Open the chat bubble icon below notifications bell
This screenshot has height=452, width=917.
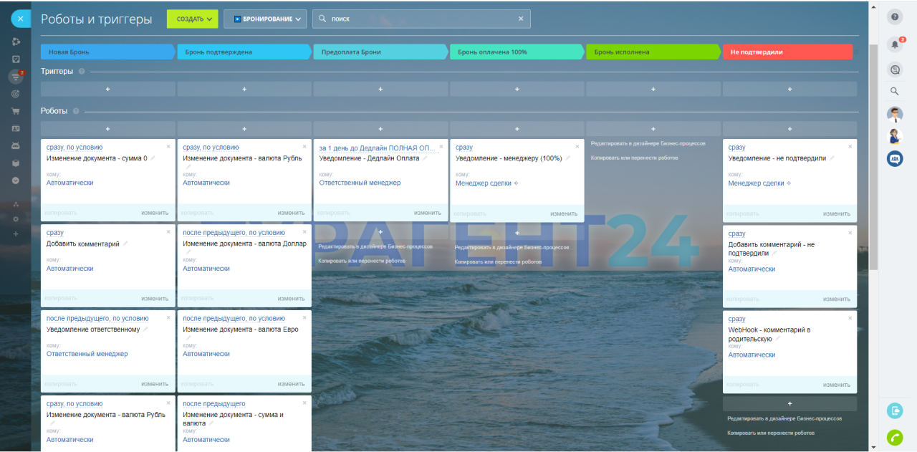pos(894,69)
